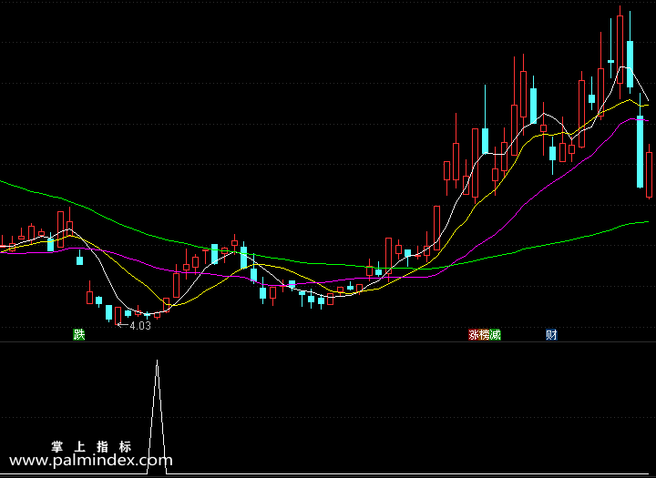Screen dimensions: 656x478
Task: Click the blue 财 info marker
Action: tap(551, 335)
